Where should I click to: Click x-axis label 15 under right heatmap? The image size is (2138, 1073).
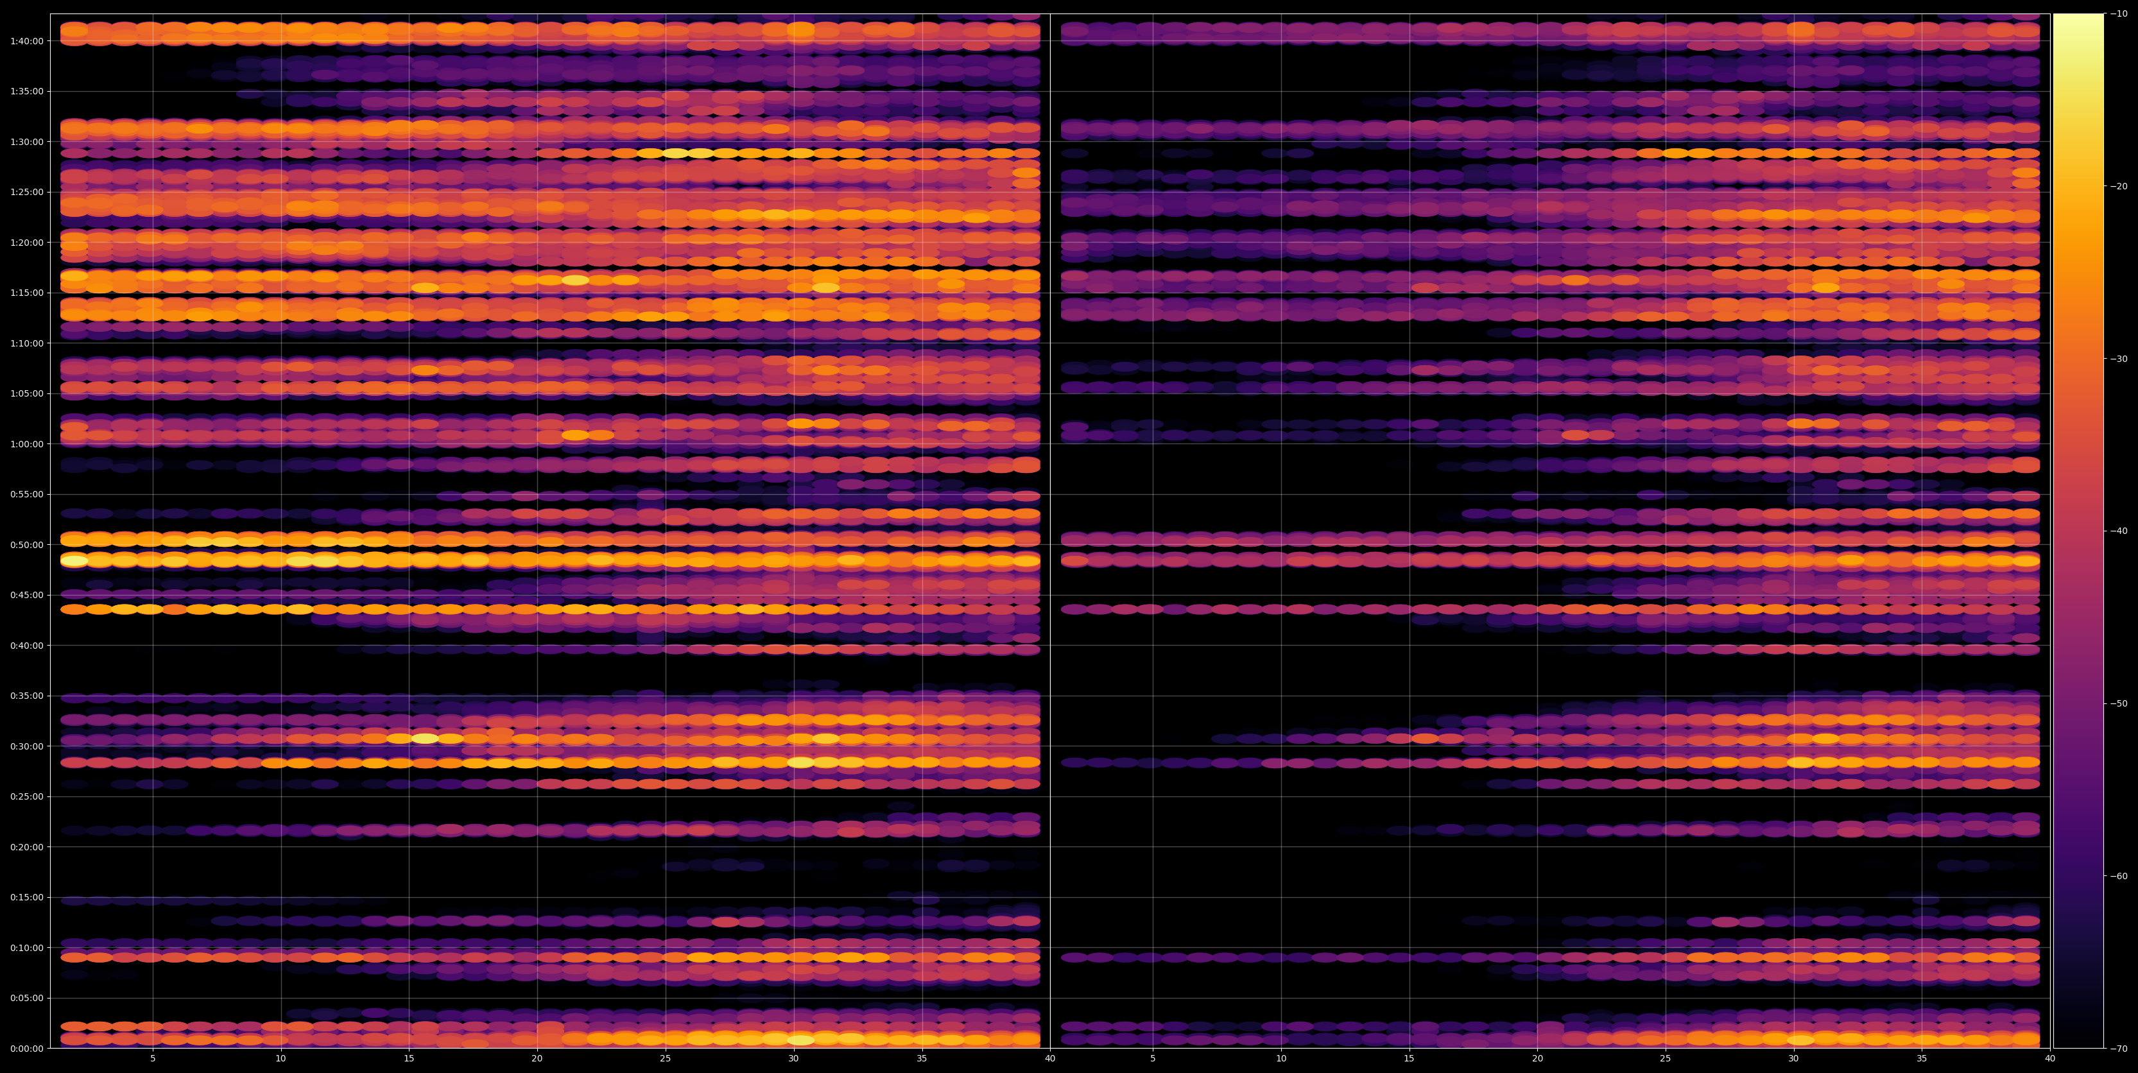(1410, 1059)
